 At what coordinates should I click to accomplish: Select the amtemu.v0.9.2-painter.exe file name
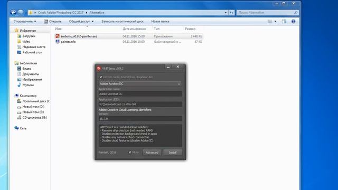[x=79, y=36]
